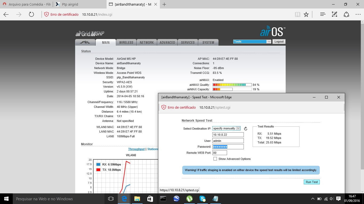The image size is (364, 204).
Task: Open Task View on the taskbar
Action: click(111, 199)
